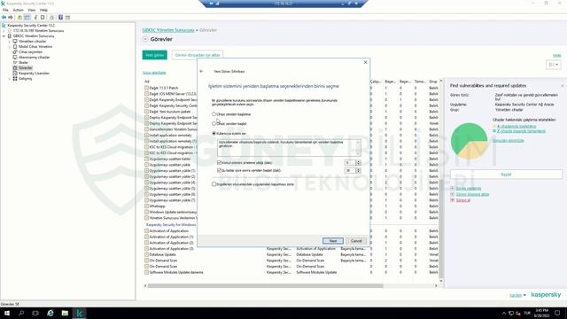Open İlkeler tree node
Viewport: 567px width, 319px height.
23,63
